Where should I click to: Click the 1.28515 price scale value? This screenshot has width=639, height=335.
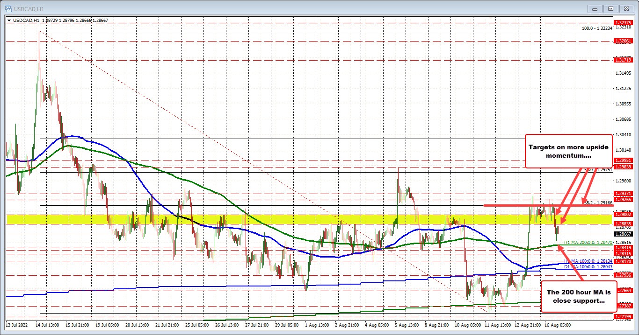624,242
